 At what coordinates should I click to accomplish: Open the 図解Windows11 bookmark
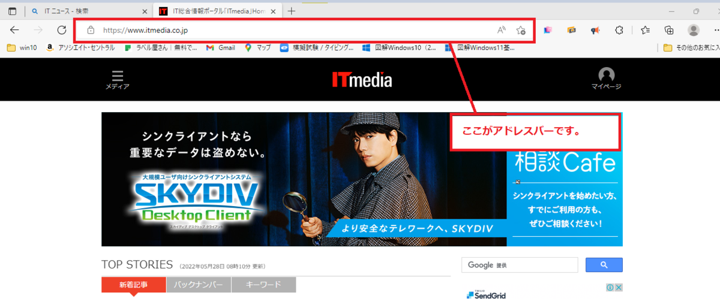tap(479, 48)
